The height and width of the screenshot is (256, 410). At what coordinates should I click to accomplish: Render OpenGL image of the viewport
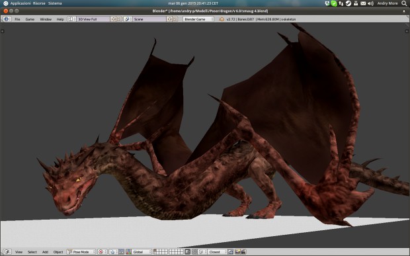237,252
